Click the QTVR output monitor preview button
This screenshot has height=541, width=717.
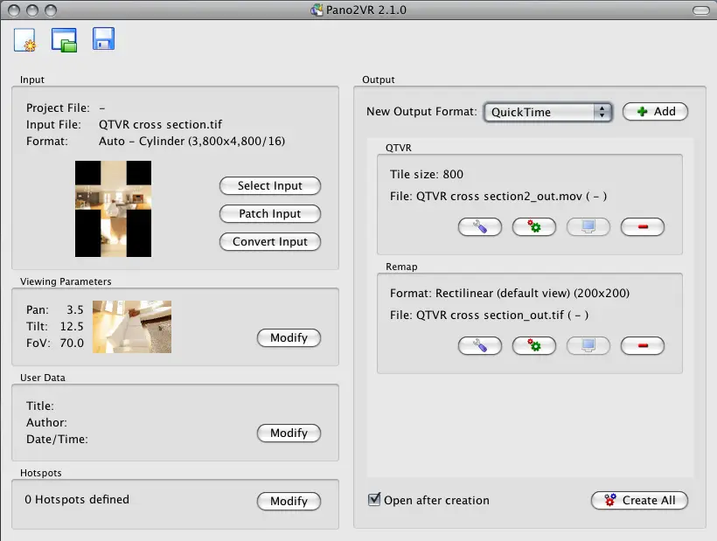tap(588, 226)
